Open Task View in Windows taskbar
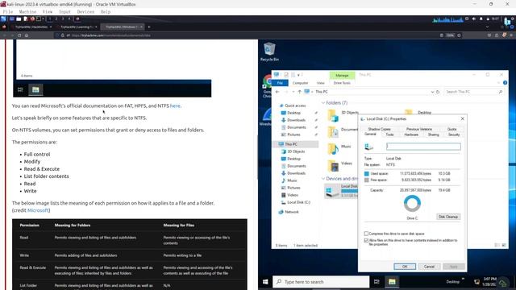 (377, 282)
